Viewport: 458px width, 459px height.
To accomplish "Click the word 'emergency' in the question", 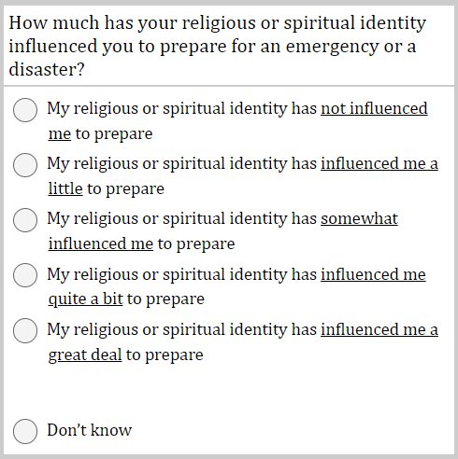I will coord(333,47).
